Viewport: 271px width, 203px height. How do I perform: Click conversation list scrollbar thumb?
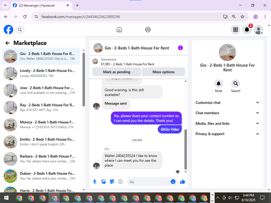point(83,80)
